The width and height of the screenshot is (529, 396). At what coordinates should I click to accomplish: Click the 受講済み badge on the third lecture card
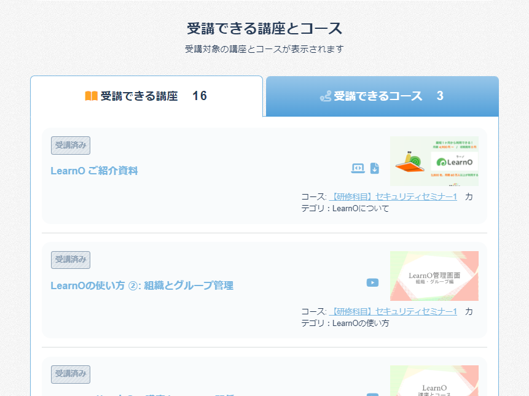[x=71, y=374]
